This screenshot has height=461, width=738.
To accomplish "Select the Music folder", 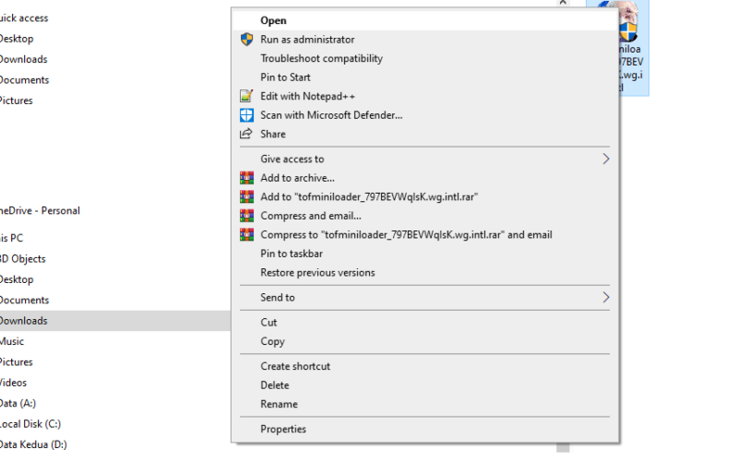I will tap(12, 341).
